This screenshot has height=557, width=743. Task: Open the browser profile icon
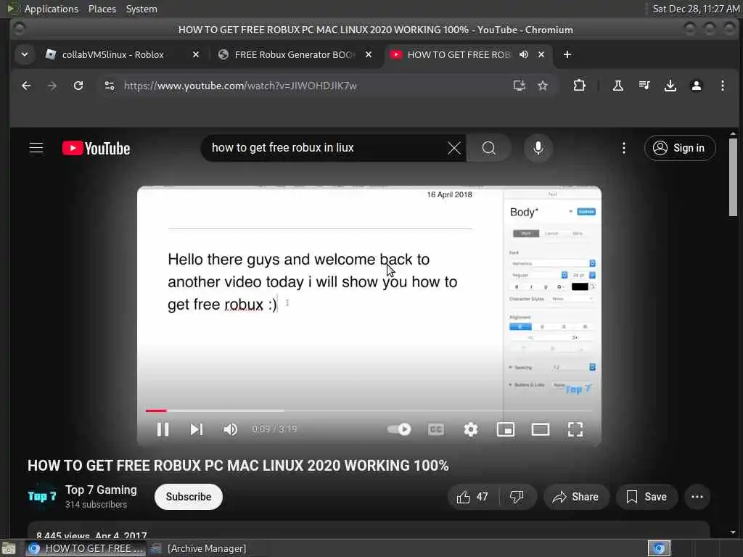pyautogui.click(x=696, y=86)
